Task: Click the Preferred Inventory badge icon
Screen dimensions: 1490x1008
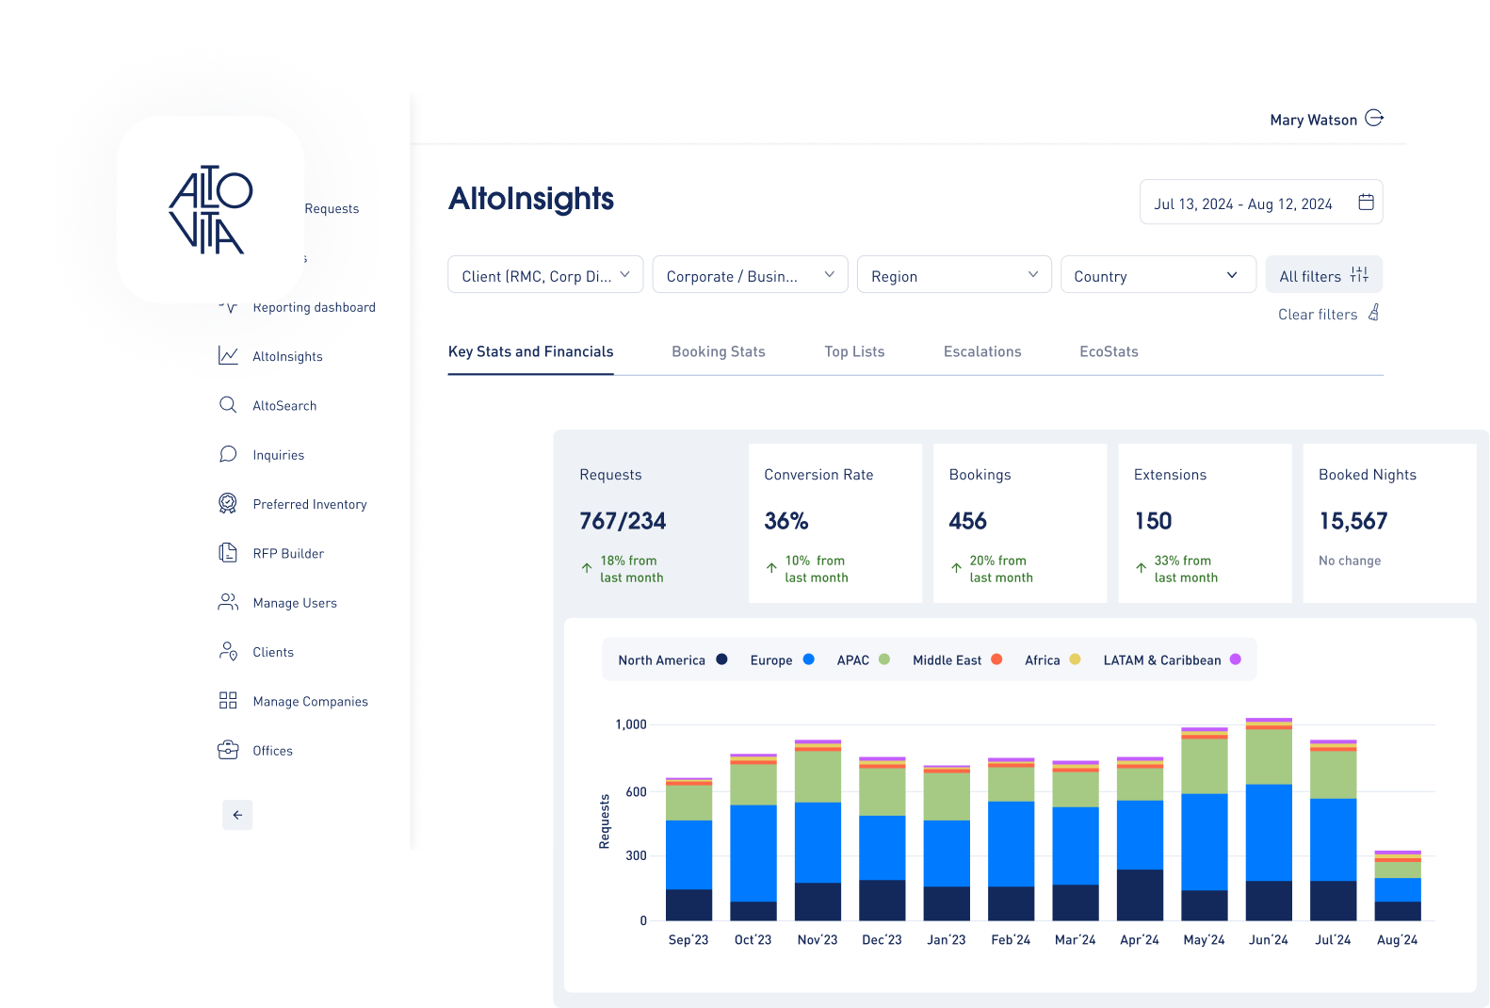Action: pos(228,503)
